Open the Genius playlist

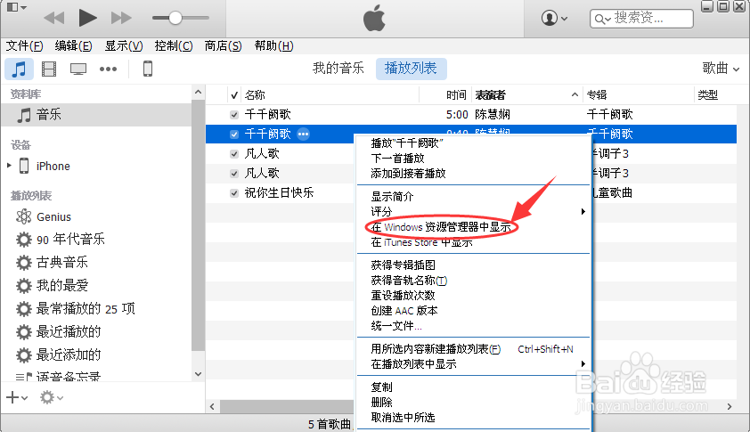[53, 216]
